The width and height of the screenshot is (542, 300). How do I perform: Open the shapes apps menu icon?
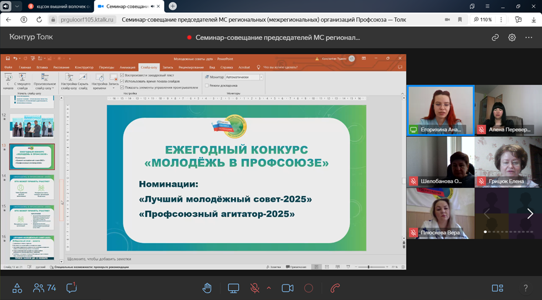coord(17,288)
